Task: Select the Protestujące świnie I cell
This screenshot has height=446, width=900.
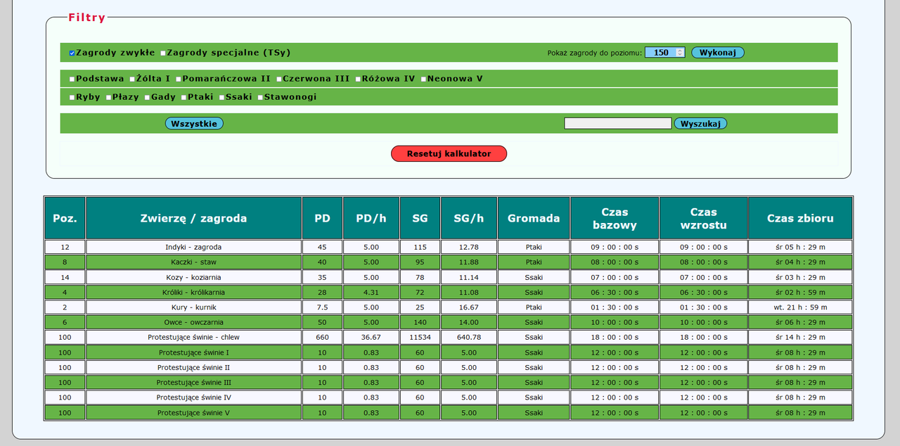Action: tap(194, 352)
